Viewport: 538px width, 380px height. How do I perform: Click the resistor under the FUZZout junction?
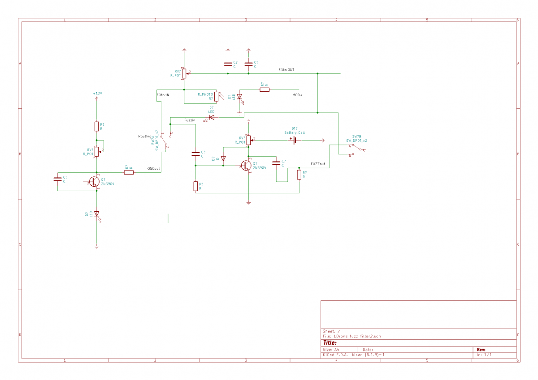tap(299, 175)
